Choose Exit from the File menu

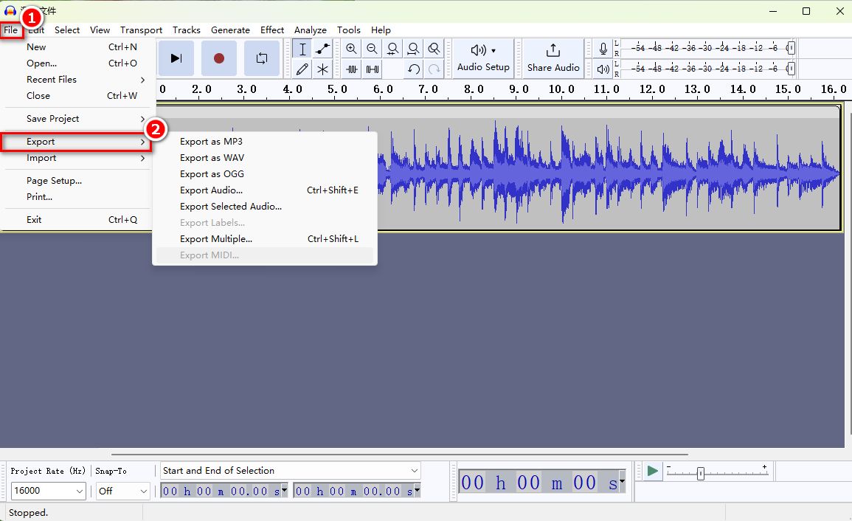(x=77, y=220)
